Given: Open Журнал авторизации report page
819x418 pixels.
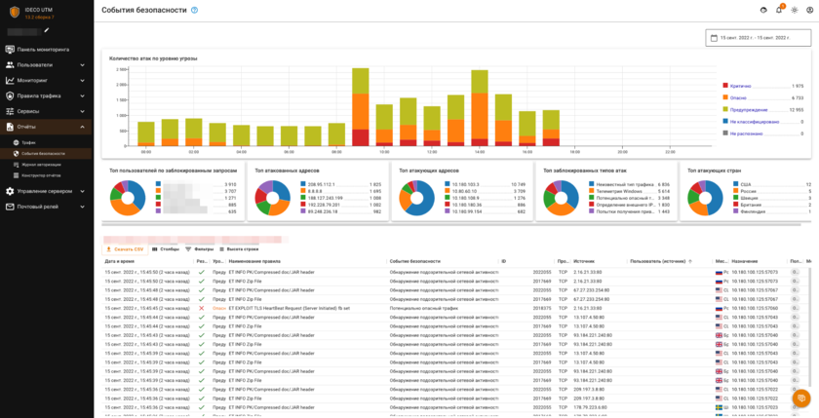Looking at the screenshot, I should point(42,164).
